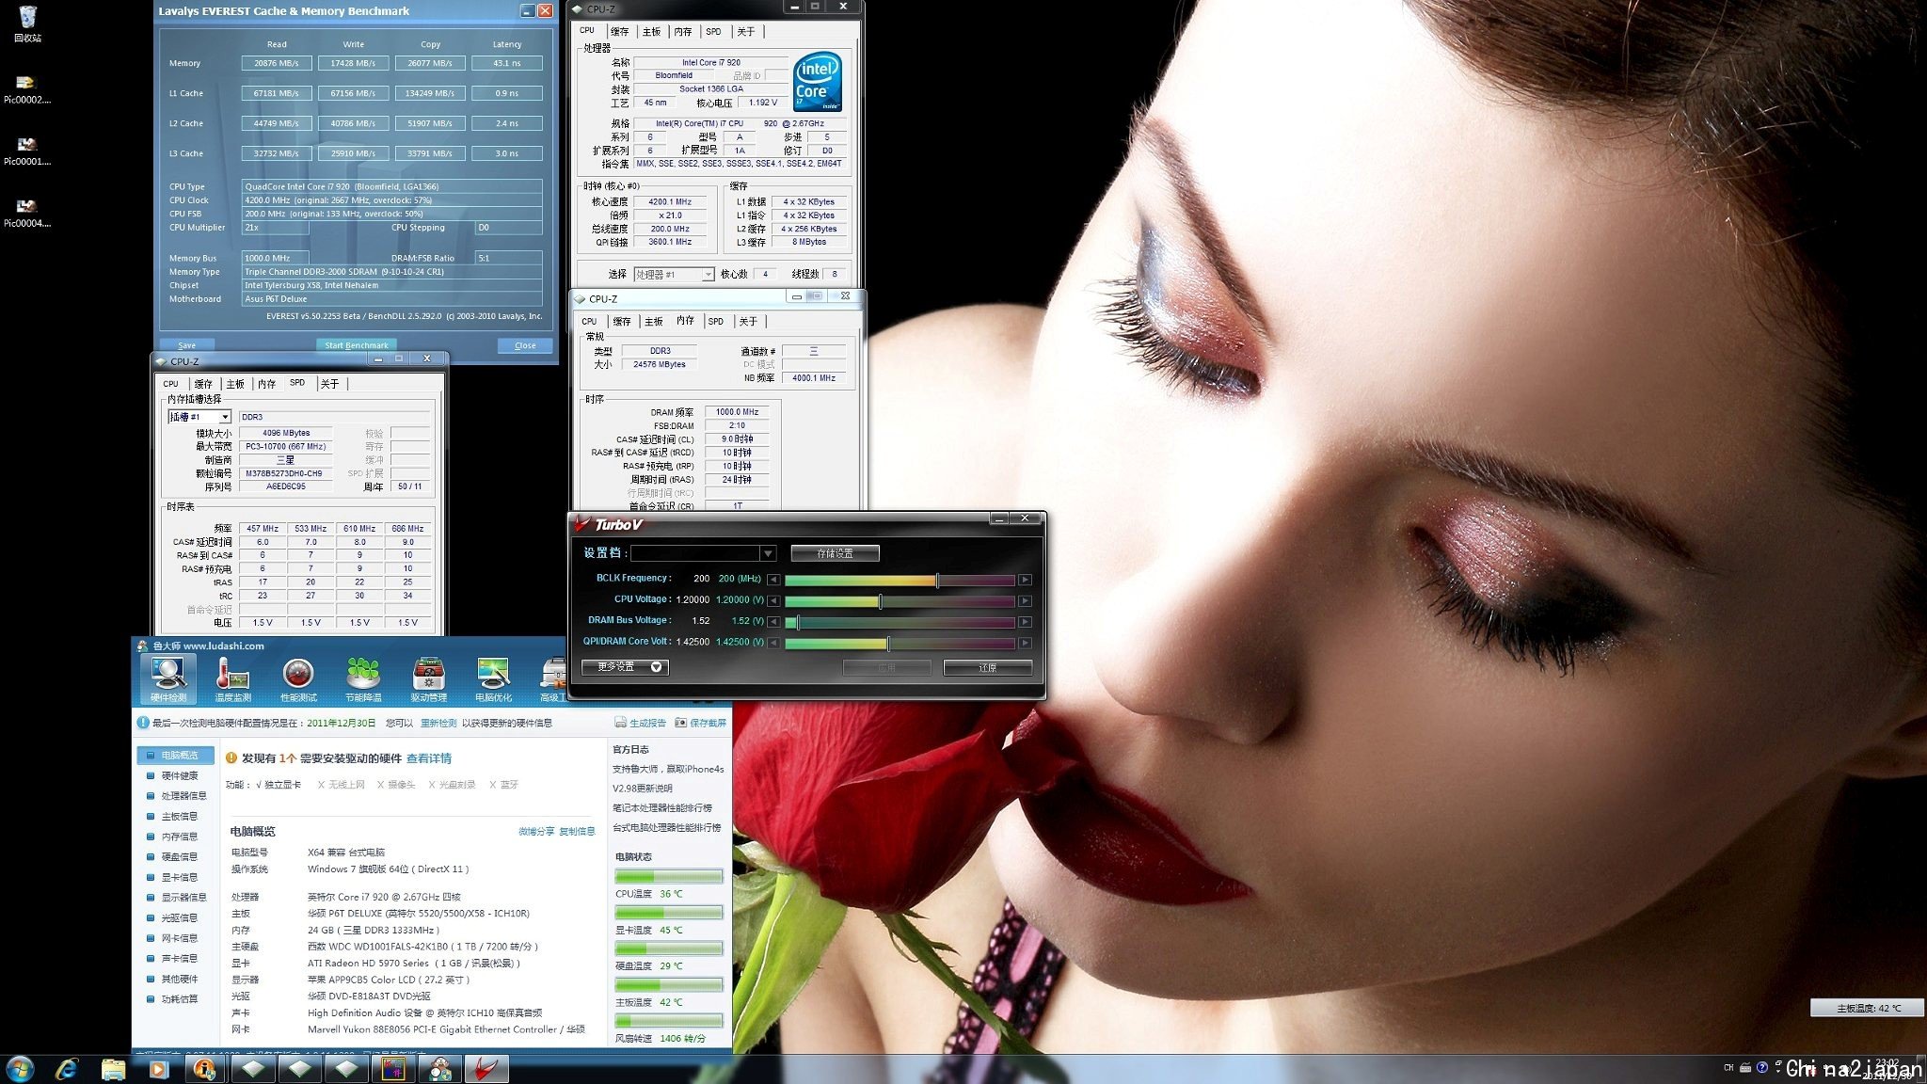Select 功耗估算 in the Ludashi sidebar
Image resolution: width=1927 pixels, height=1084 pixels.
179,999
